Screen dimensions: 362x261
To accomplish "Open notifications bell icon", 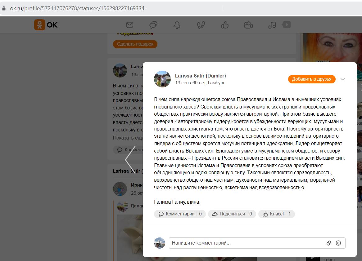I will 177,25.
